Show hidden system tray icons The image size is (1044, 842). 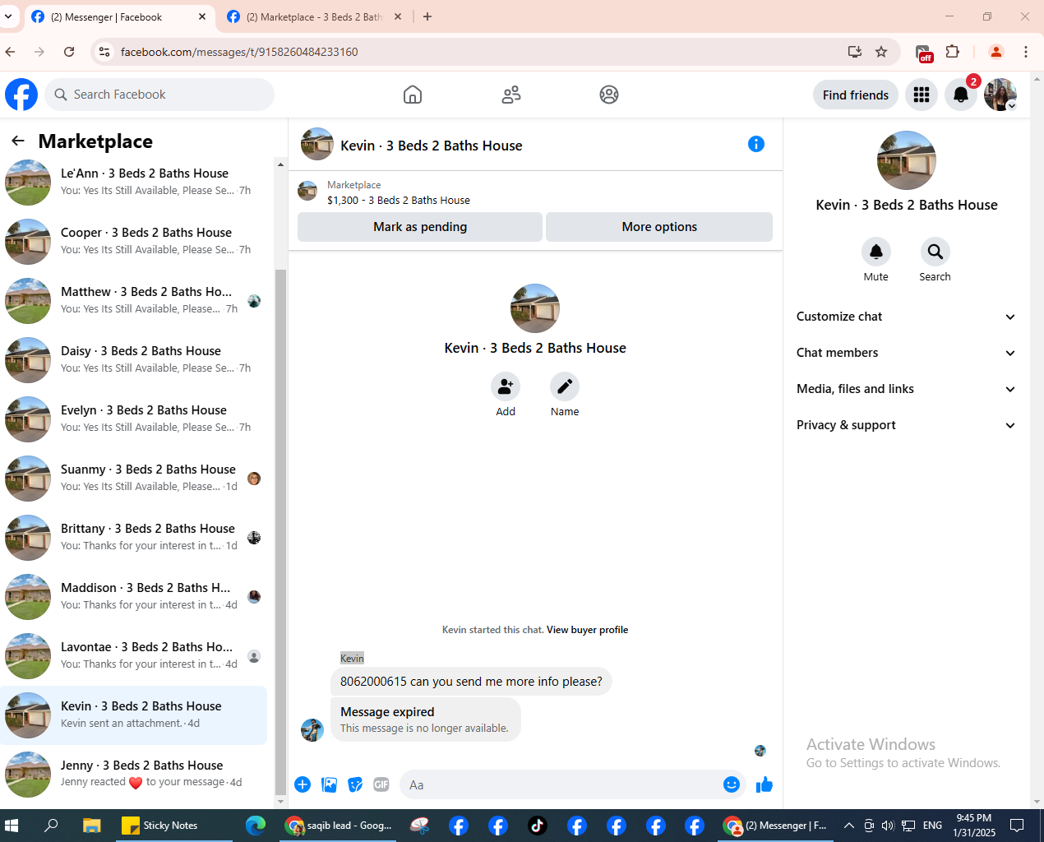[849, 826]
